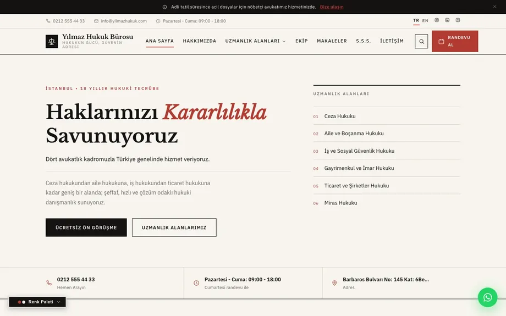The height and width of the screenshot is (316, 506).
Task: Expand the Uzmanlık Alanları nav dropdown
Action: [x=255, y=41]
